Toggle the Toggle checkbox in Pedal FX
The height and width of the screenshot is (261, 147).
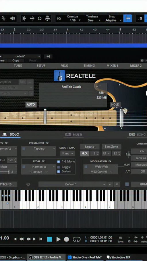tap(59, 167)
